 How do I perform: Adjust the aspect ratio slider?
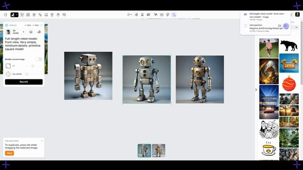[33, 66]
